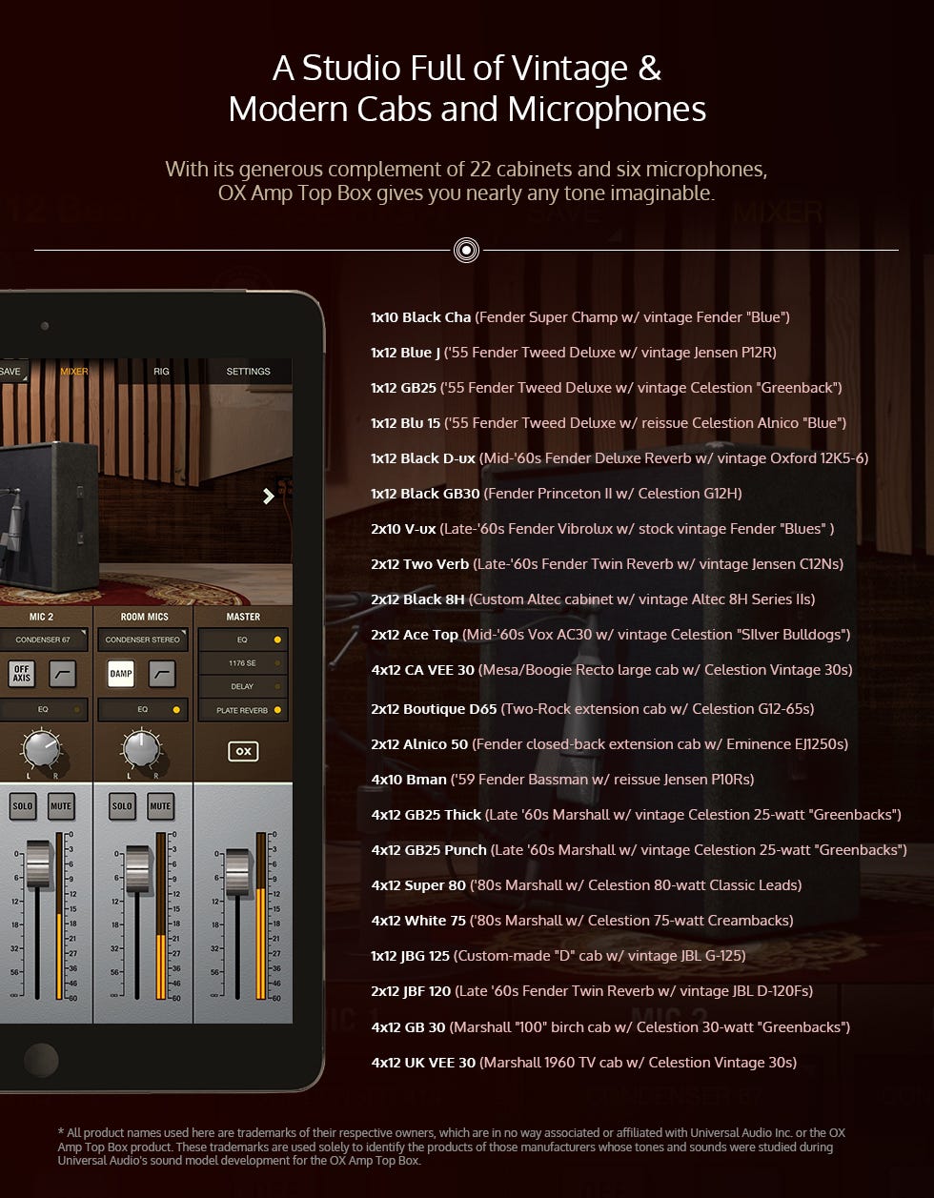
Task: Click "4x12 CA VEE 30" cabinet entry
Action: pos(612,670)
